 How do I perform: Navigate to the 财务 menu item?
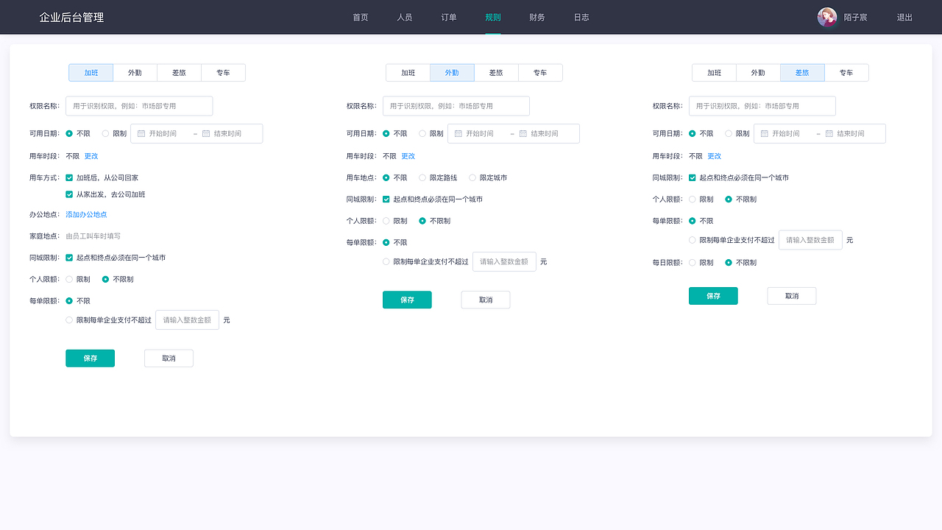[x=536, y=17]
